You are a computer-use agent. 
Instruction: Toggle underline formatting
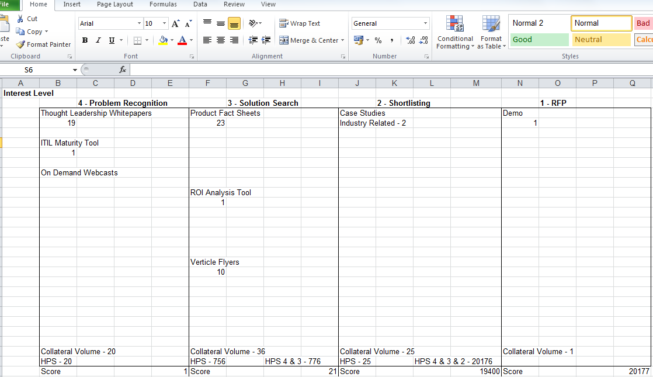click(112, 40)
